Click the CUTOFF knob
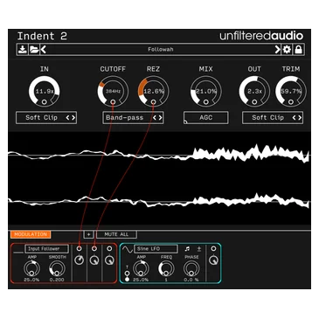The width and height of the screenshot is (319, 319). point(113,92)
